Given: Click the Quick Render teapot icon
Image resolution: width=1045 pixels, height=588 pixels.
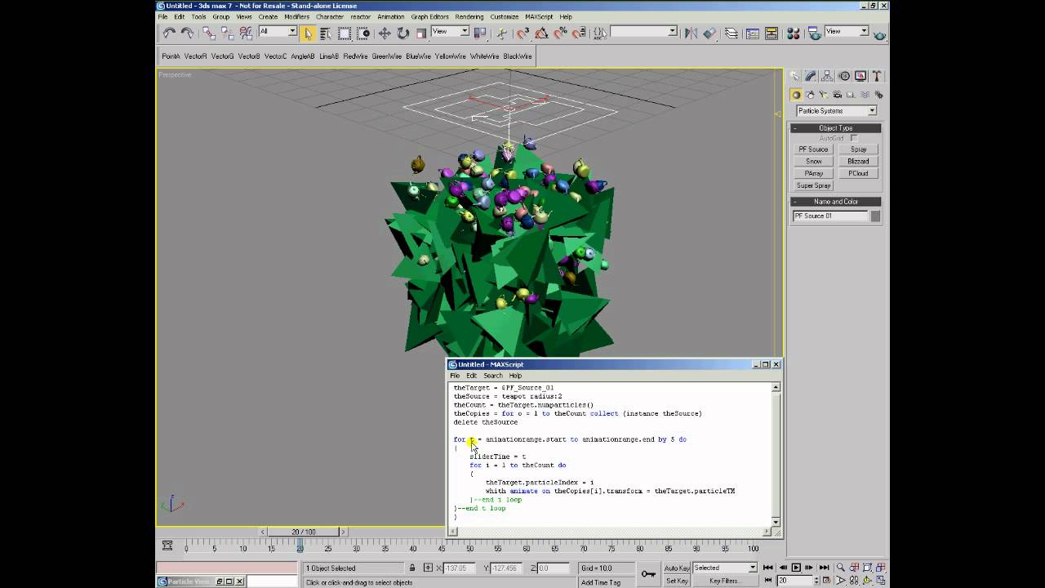Looking at the screenshot, I should (x=879, y=33).
